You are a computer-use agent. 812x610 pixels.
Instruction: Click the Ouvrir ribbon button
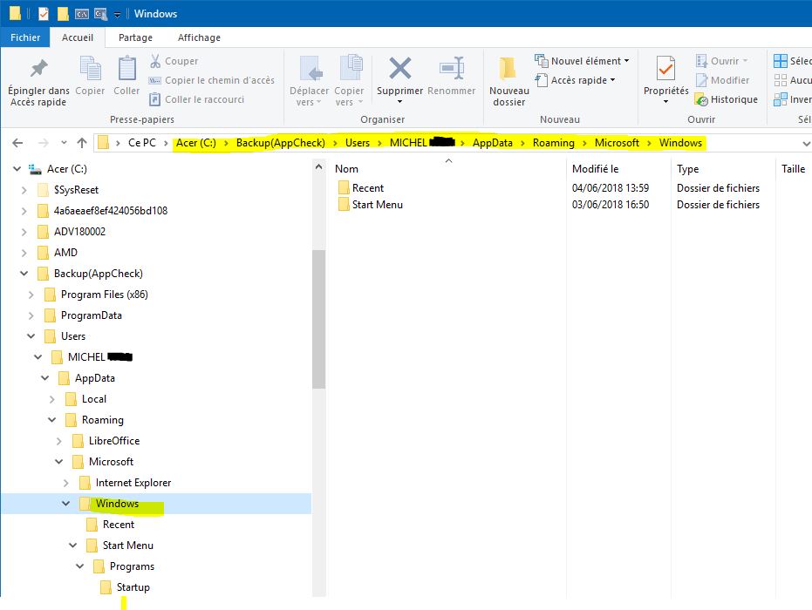(x=722, y=61)
